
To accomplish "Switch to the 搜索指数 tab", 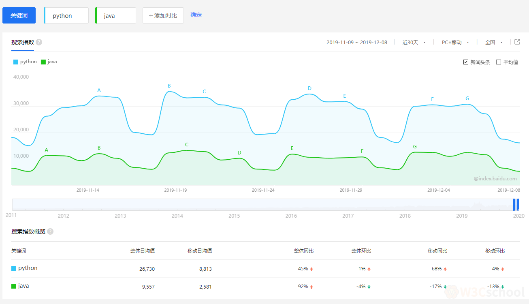I will coord(22,42).
